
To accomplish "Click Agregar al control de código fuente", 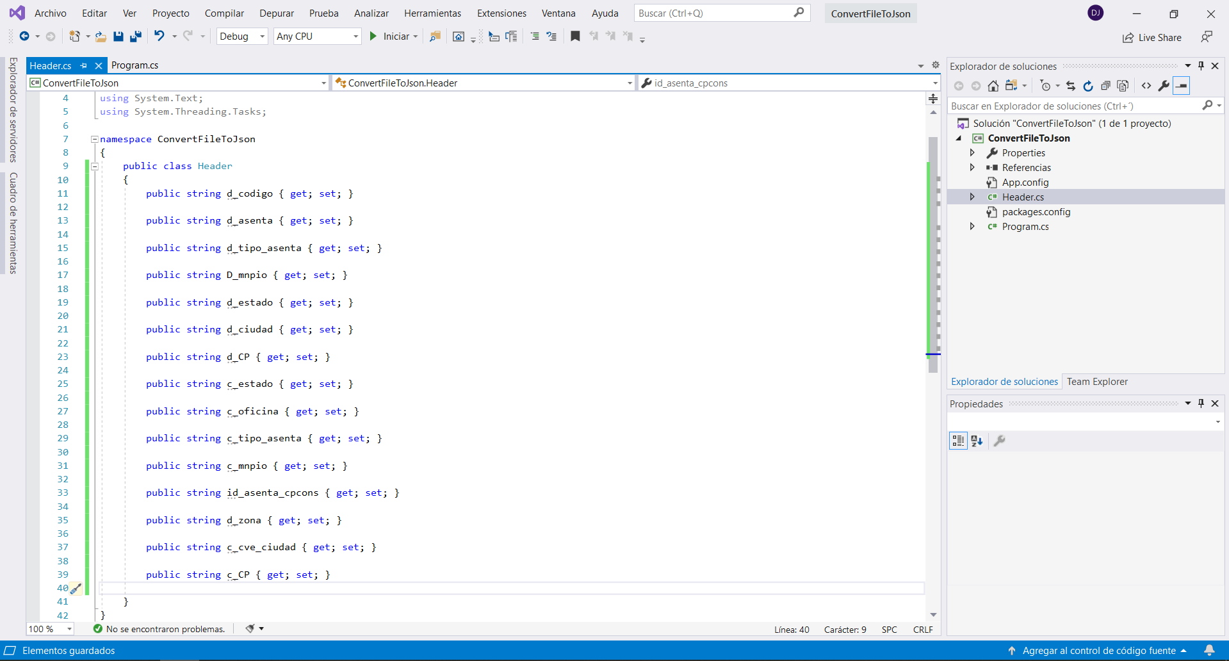I will coord(1098,651).
